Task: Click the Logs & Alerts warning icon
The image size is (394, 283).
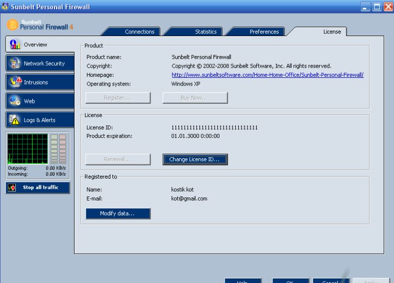Action: coord(14,120)
